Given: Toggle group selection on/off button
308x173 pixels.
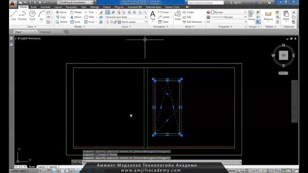Looking at the screenshot, I should point(258,22).
